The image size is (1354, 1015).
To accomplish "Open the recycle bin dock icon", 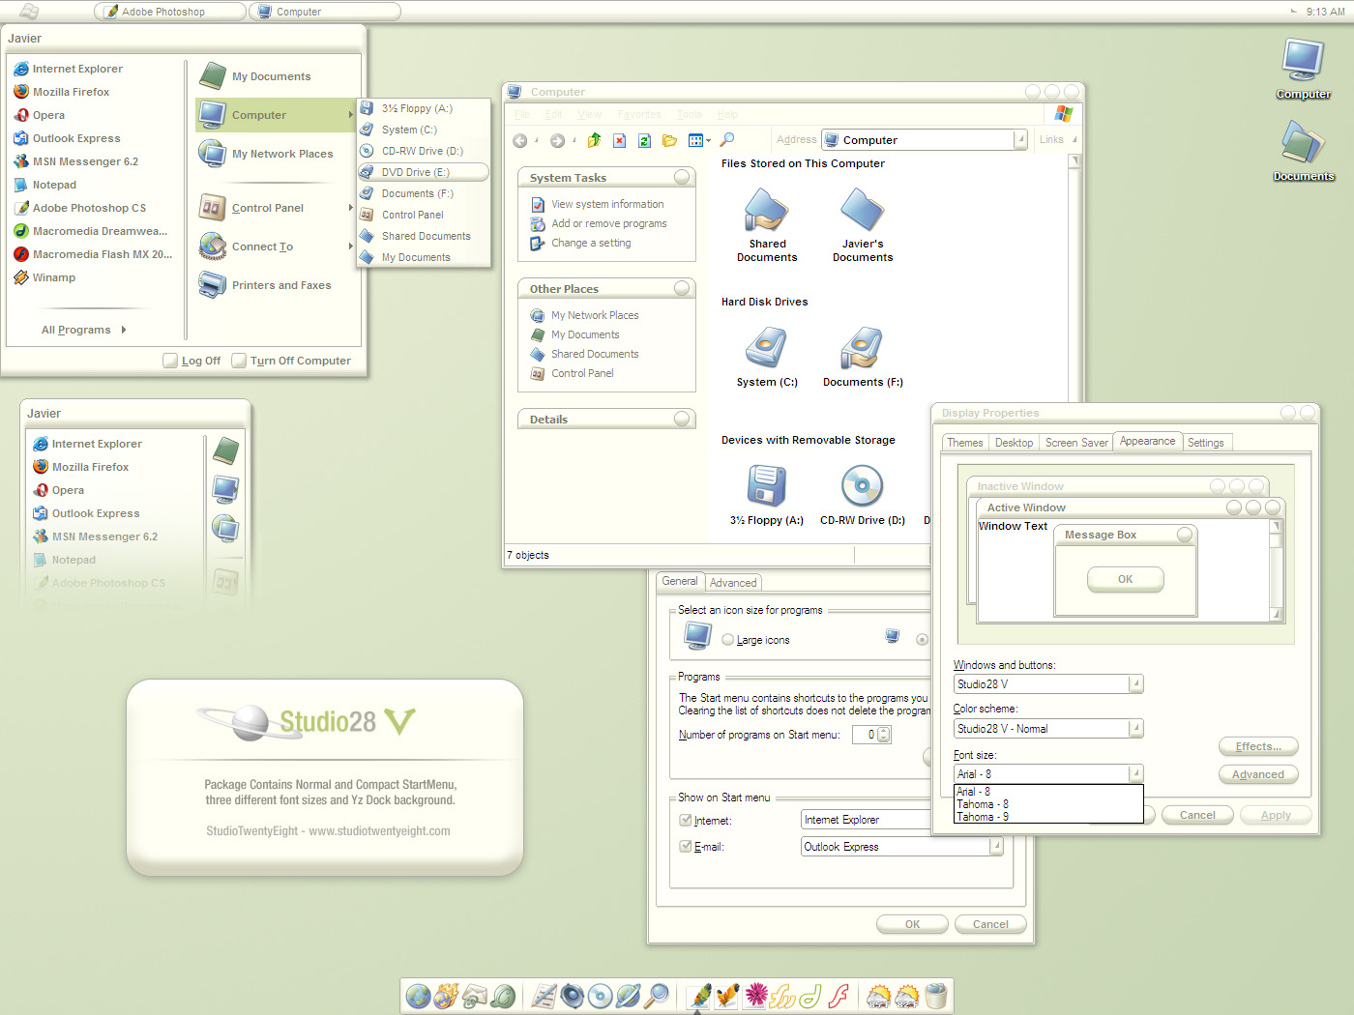I will tap(935, 996).
